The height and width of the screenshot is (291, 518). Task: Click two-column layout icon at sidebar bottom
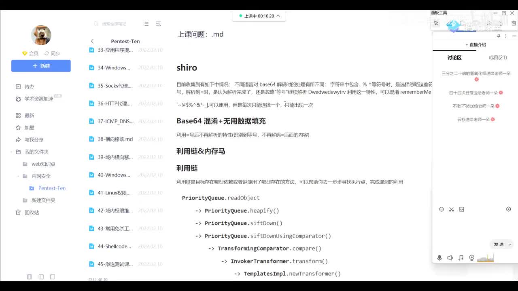(x=41, y=277)
